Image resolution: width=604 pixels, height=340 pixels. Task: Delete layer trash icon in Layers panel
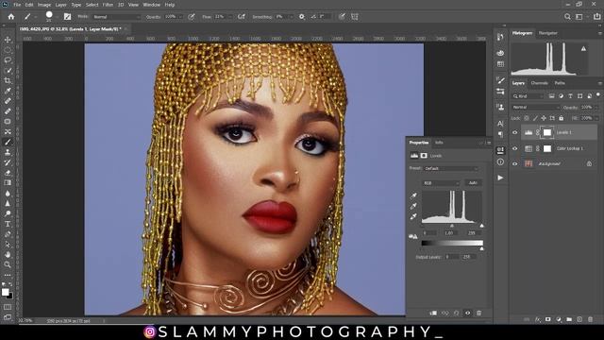(x=591, y=319)
